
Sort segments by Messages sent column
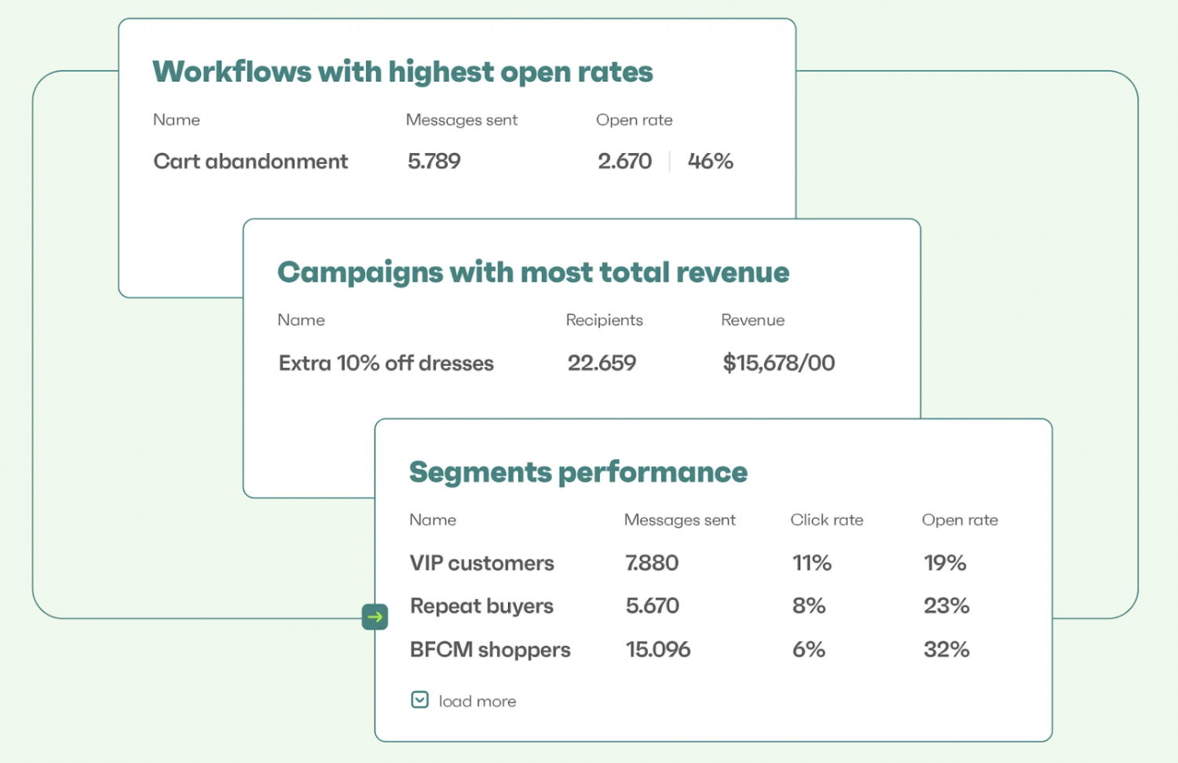679,520
